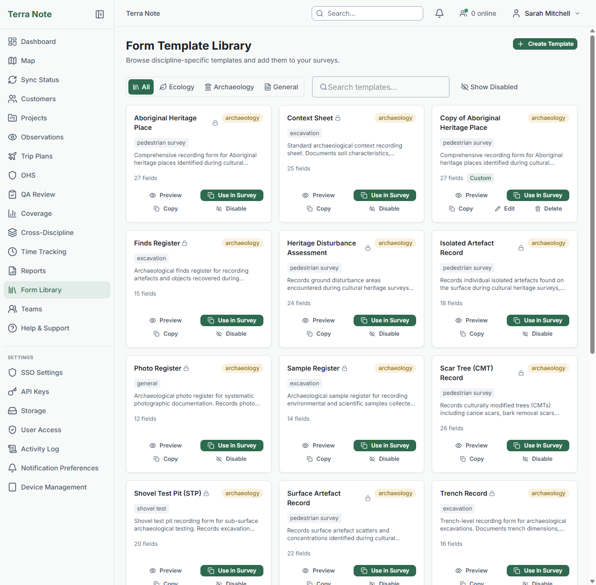The width and height of the screenshot is (596, 585).
Task: Expand Sarah Mitchell user menu
Action: 546,13
